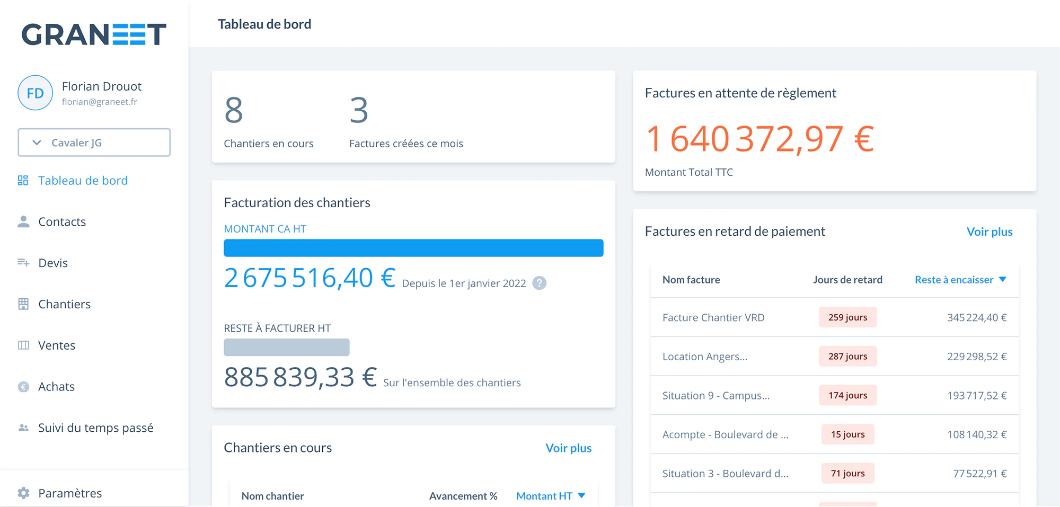This screenshot has height=507, width=1060.
Task: Sort chantiers by Montant HT arrow
Action: [x=581, y=496]
